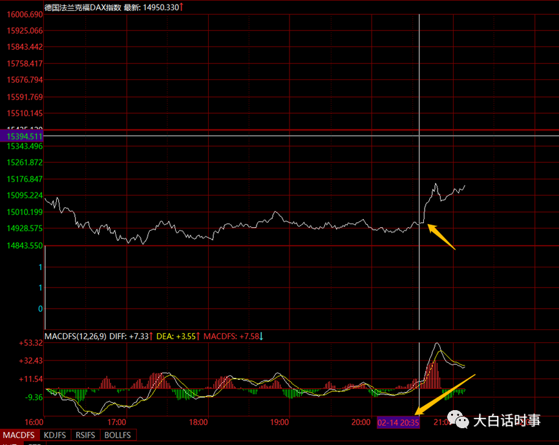
Task: Open the RSIFS indicator tab
Action: point(85,435)
